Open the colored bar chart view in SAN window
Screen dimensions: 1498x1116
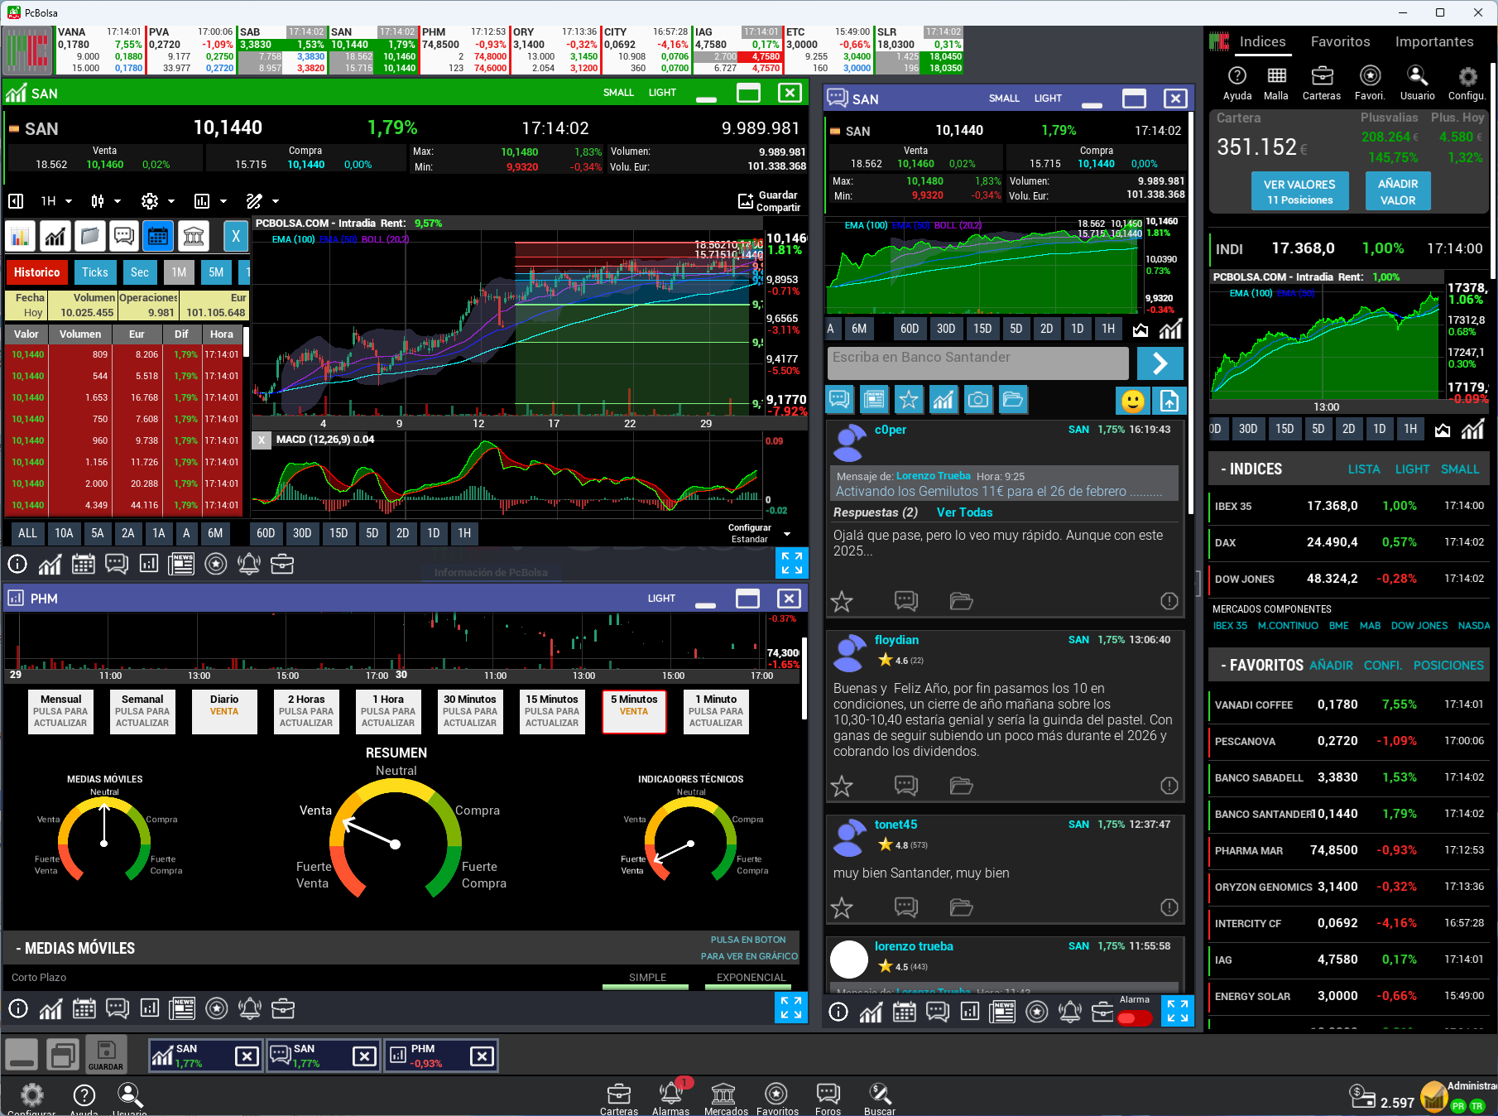(20, 237)
